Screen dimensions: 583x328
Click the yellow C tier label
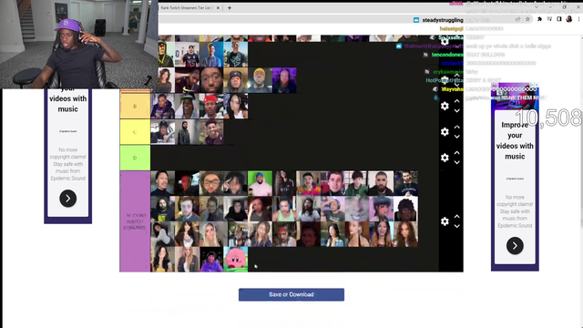click(x=135, y=132)
